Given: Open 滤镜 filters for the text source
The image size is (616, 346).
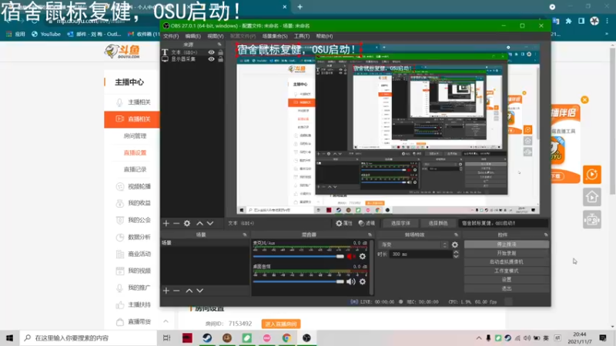Looking at the screenshot, I should pyautogui.click(x=367, y=223).
